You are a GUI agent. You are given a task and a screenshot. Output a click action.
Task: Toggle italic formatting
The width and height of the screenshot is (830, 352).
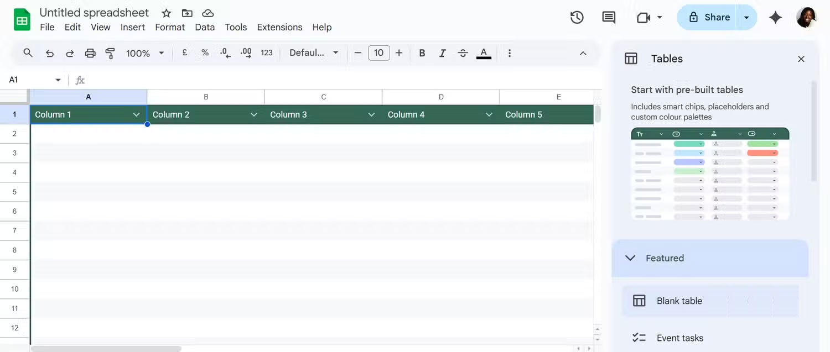(x=442, y=53)
